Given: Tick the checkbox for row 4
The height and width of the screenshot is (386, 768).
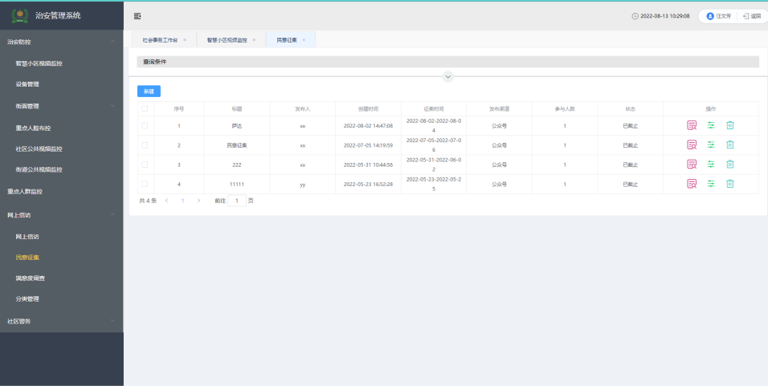Looking at the screenshot, I should tap(145, 184).
